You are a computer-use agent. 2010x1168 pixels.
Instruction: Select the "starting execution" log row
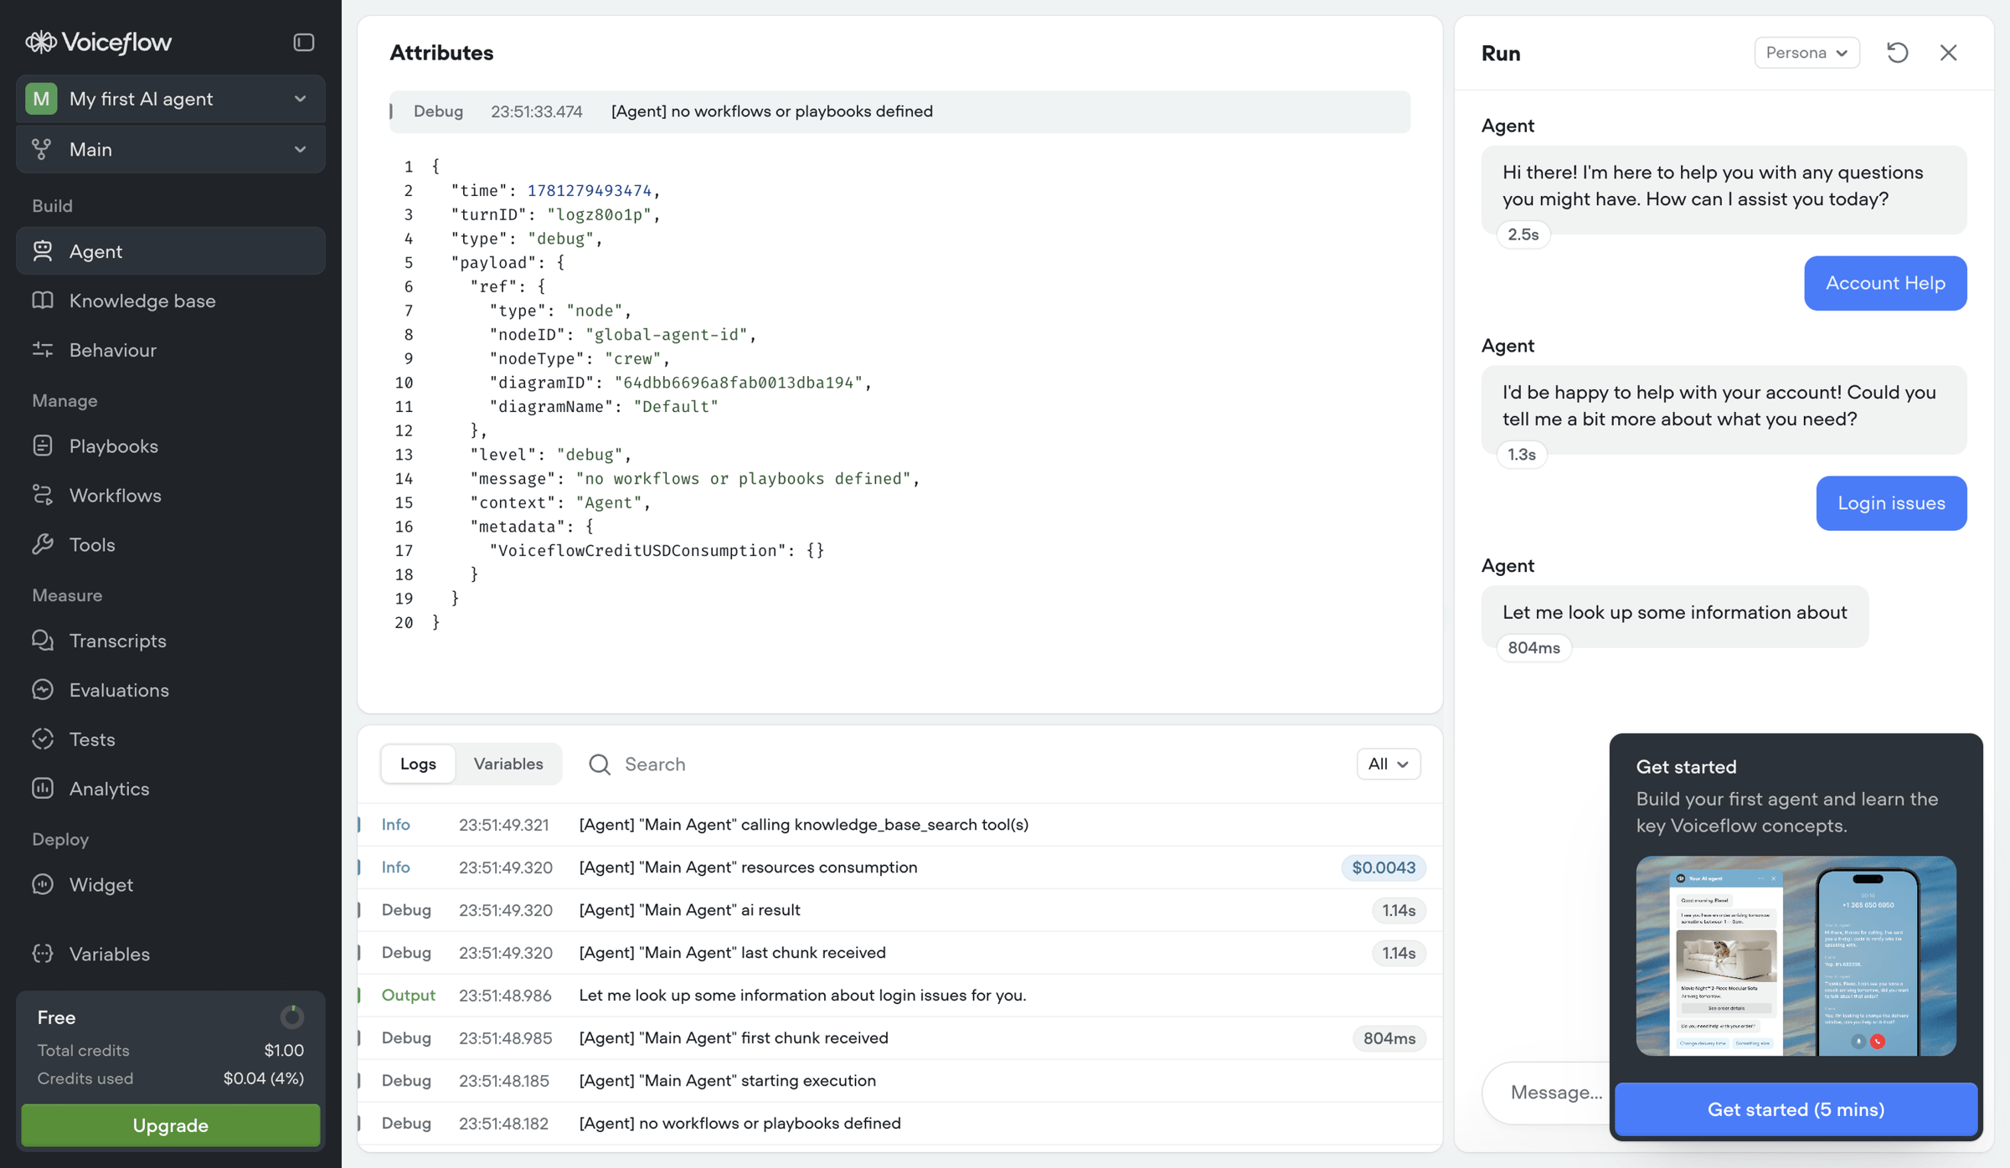(900, 1081)
